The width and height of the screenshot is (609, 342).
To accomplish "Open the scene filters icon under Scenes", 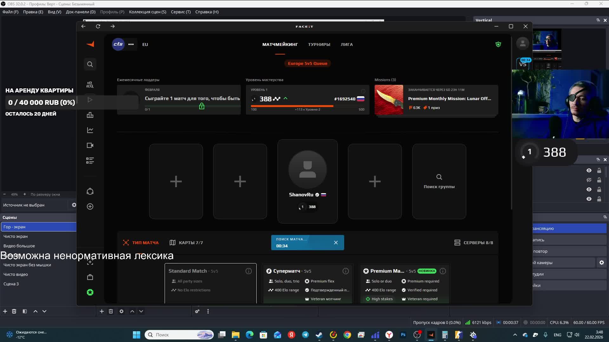I will tap(25, 311).
